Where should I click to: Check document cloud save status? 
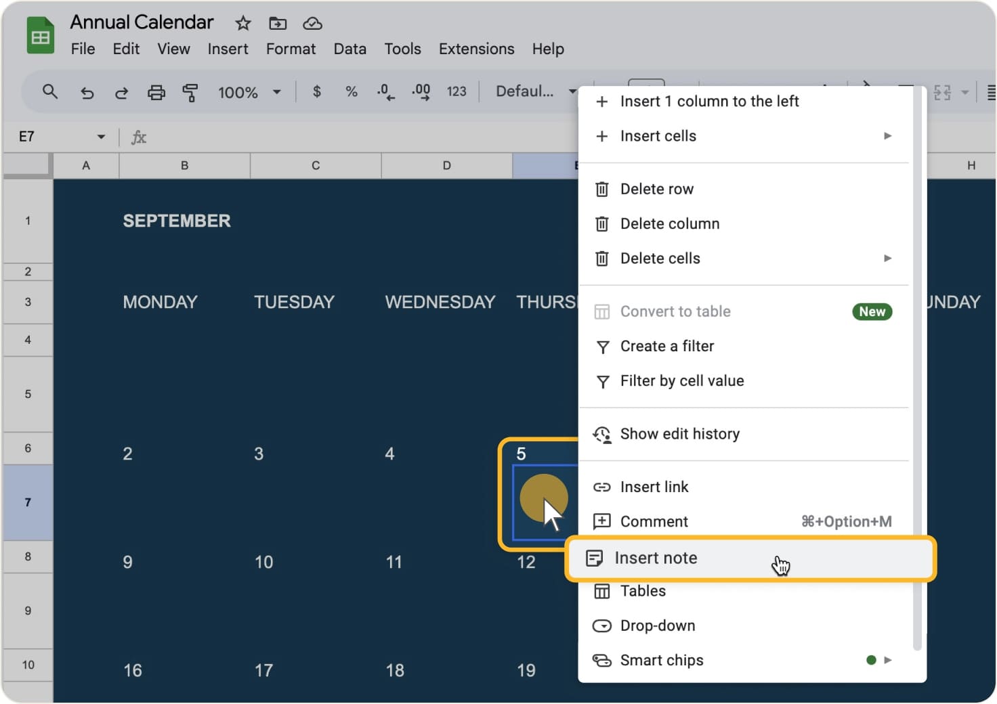pyautogui.click(x=312, y=23)
